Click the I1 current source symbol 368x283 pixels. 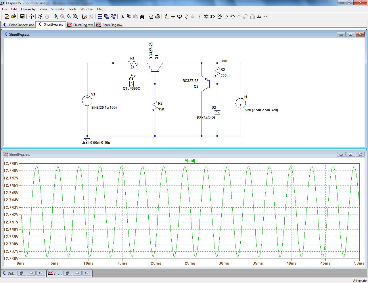coord(241,103)
